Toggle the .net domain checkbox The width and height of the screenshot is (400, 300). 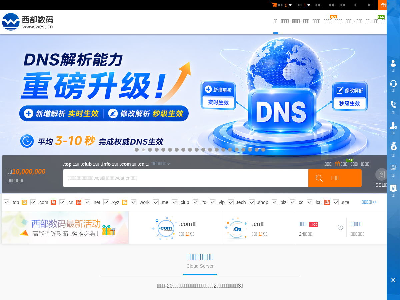87,202
